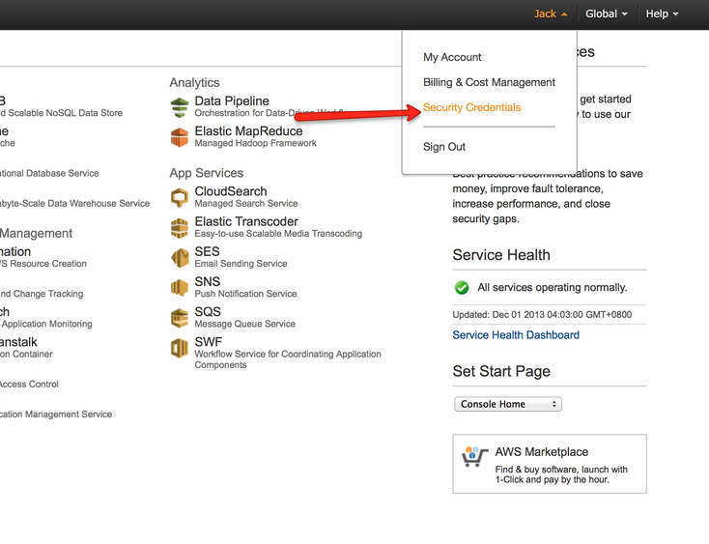Screen dimensions: 709x544
Task: Click the green service health checkmark icon
Action: [462, 288]
